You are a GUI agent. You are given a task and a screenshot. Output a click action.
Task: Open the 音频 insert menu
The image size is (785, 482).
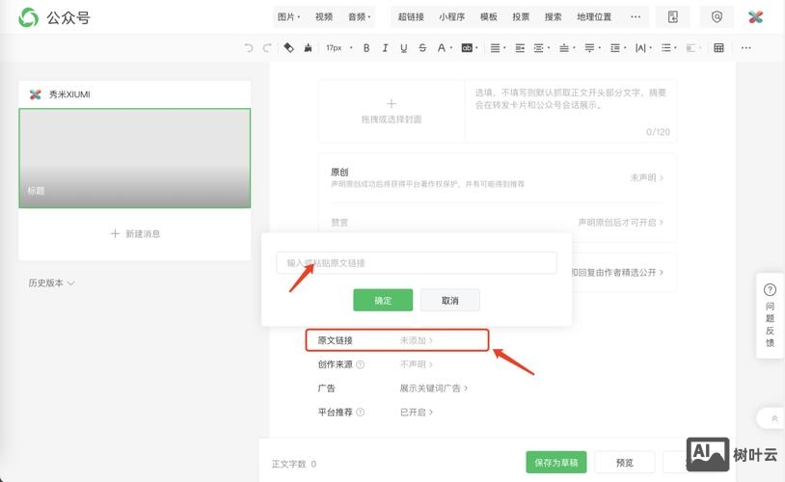[x=359, y=17]
